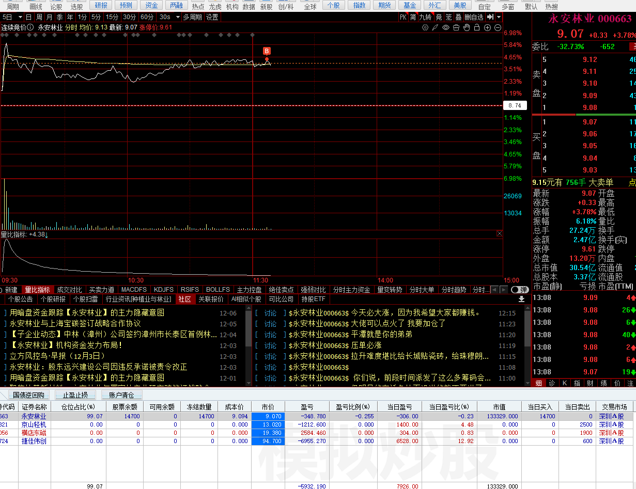Toggle the 笼 price cage view
Viewport: 636px width, 489px height.
448,17
